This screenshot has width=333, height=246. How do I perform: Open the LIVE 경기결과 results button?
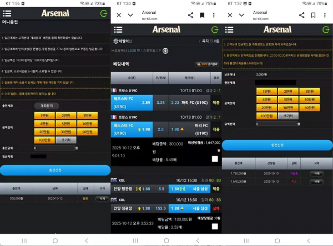pos(206,64)
